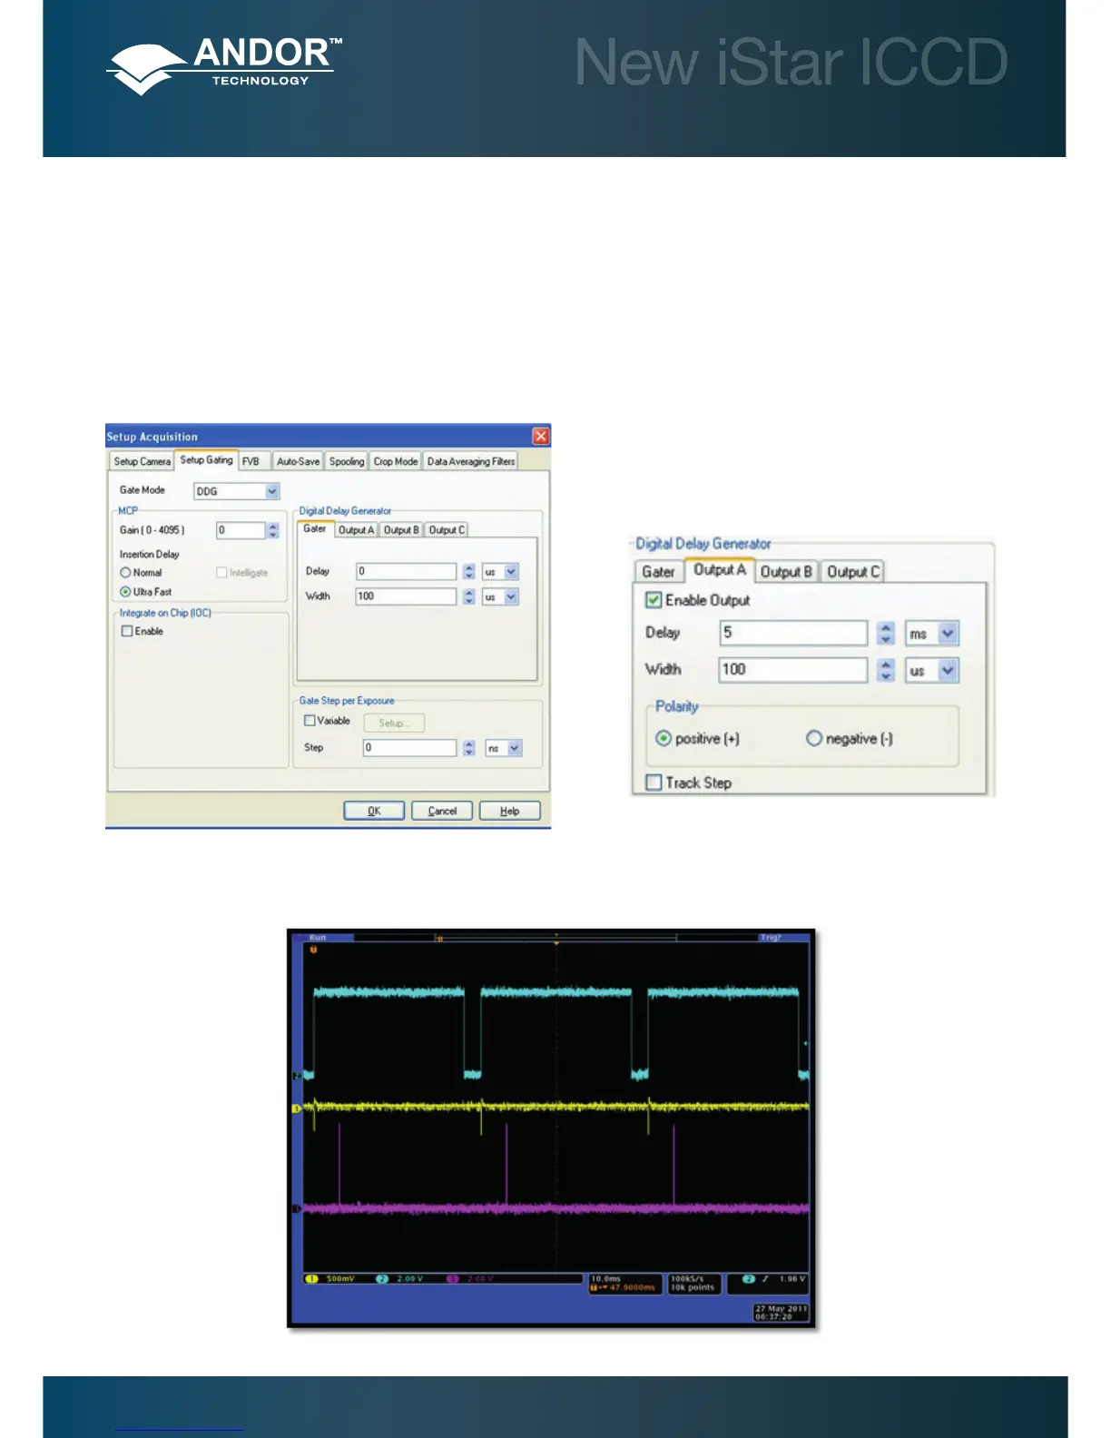Open the Gater Delay unit dropdown
Viewport: 1111px width, 1438px height.
click(511, 572)
